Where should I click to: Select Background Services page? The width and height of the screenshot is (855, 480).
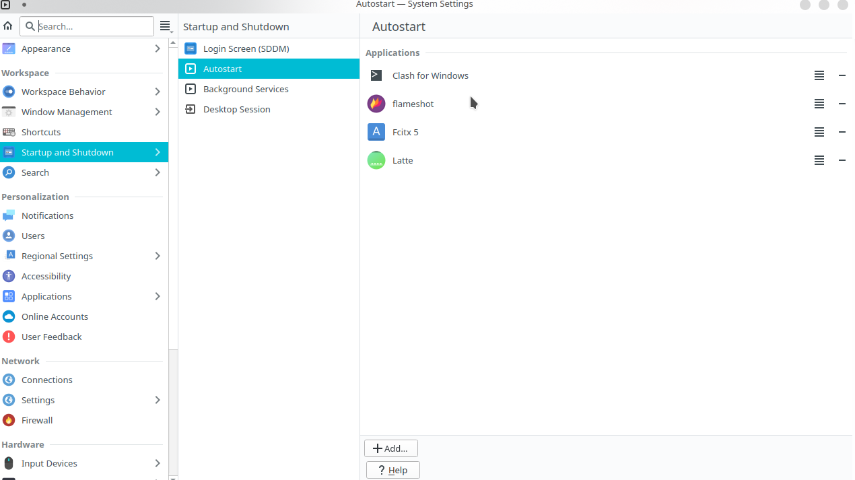(x=246, y=89)
